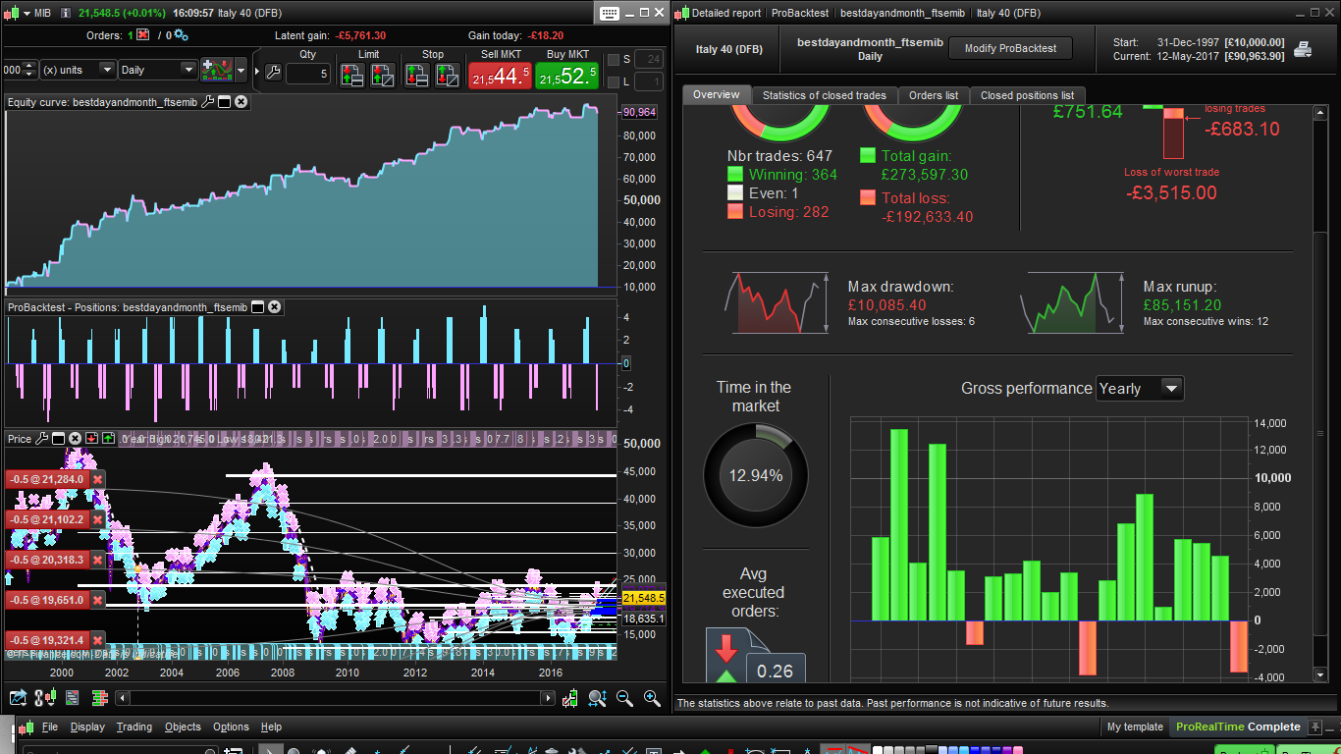The height and width of the screenshot is (754, 1341).
Task: Open the on-screen keyboard shortcut icon
Action: pos(608,13)
